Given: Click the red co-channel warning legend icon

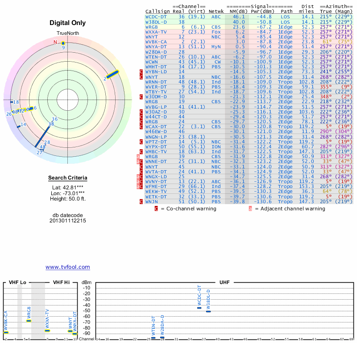Looking at the screenshot, I should (x=156, y=209).
